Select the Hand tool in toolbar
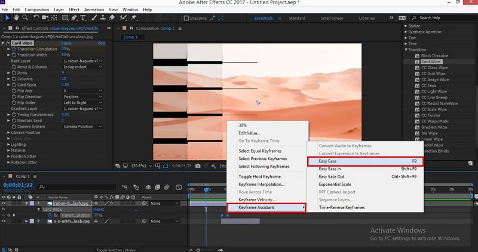Image resolution: width=478 pixels, height=252 pixels. pos(16,18)
